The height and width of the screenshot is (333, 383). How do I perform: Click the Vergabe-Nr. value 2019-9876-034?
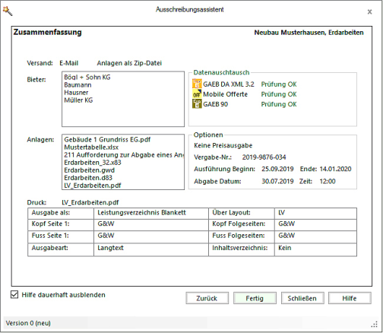[264, 157]
